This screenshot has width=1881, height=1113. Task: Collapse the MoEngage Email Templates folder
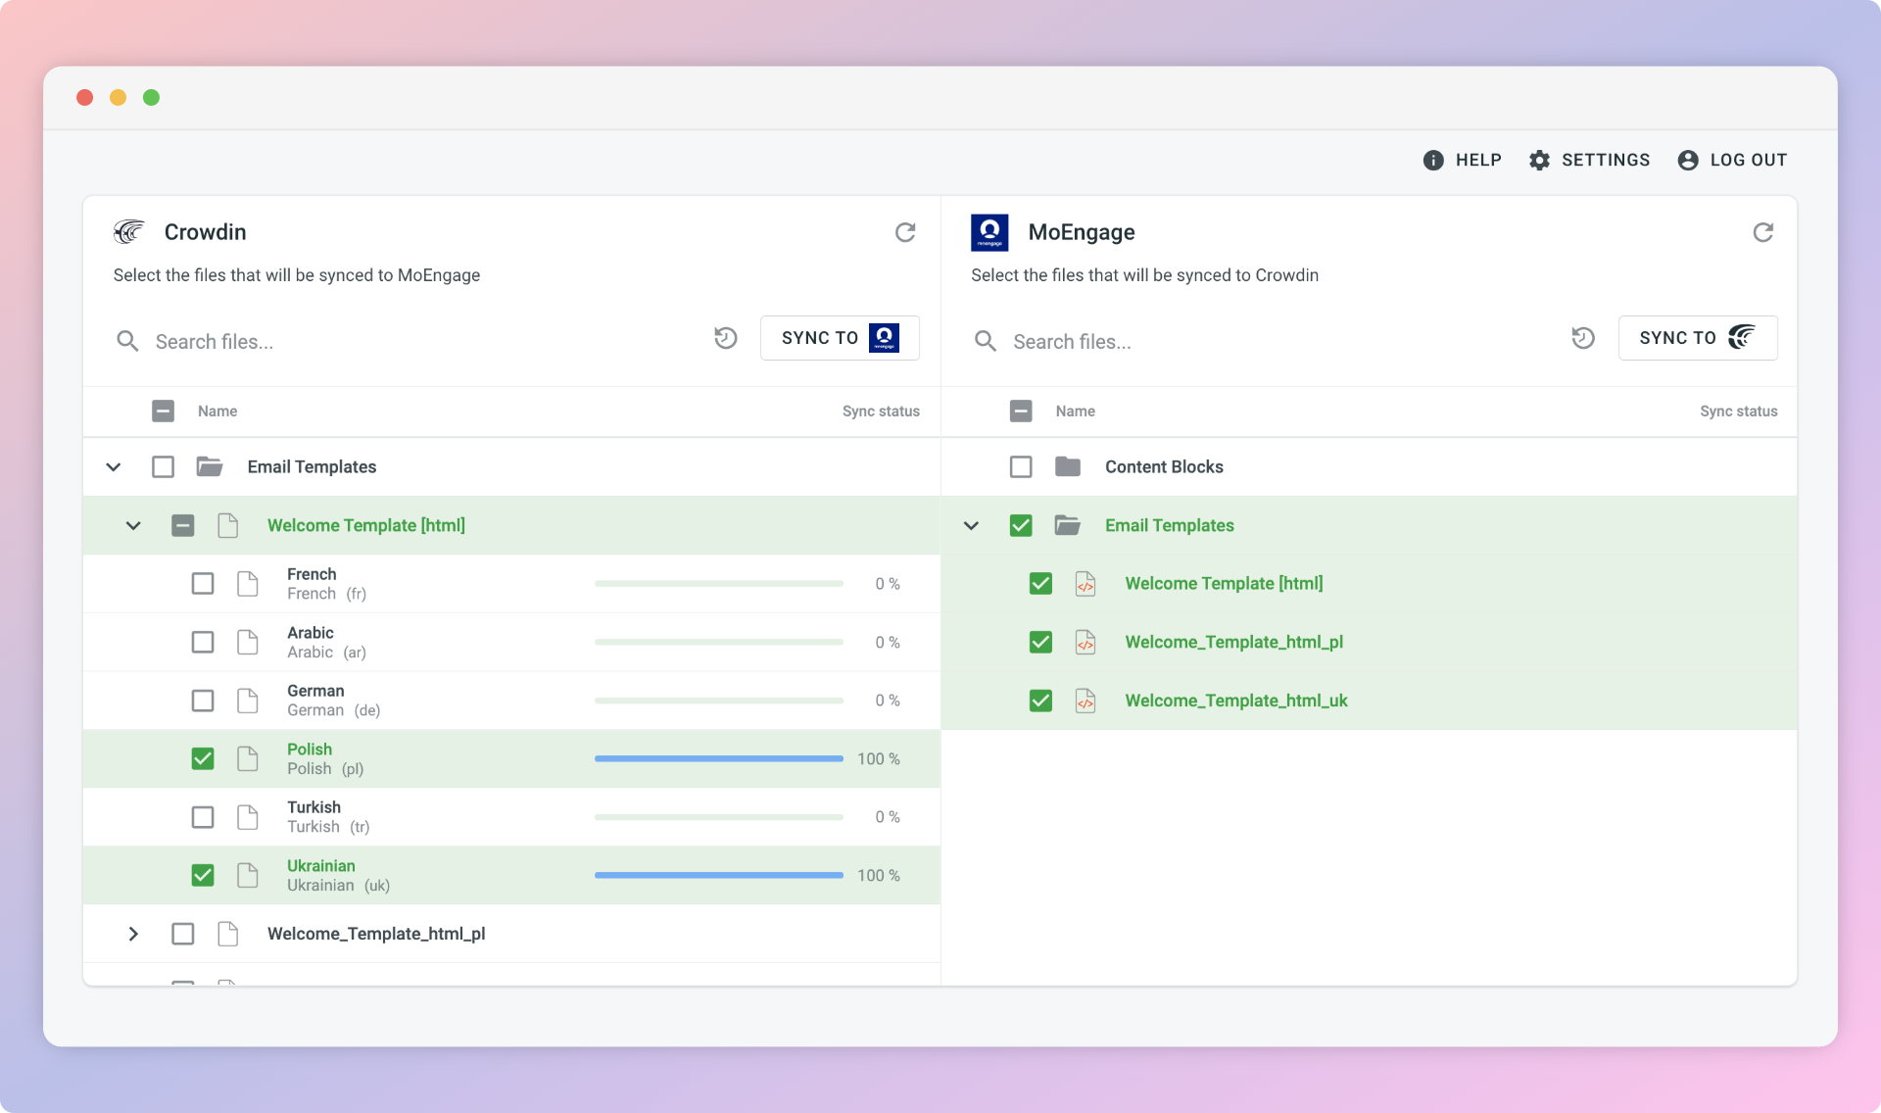[x=971, y=525]
